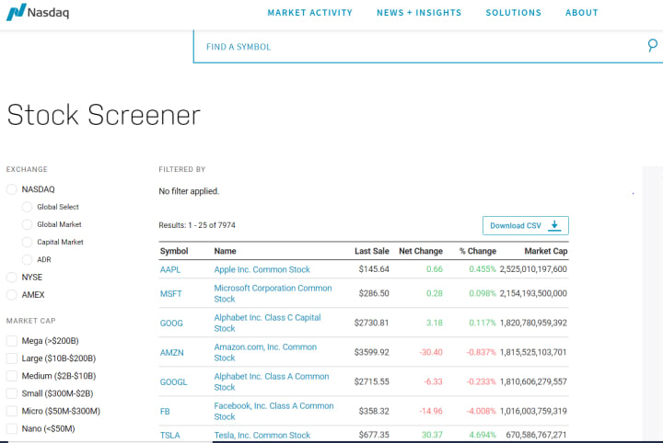Click the download arrow icon in Download CSV
This screenshot has width=663, height=443.
554,226
